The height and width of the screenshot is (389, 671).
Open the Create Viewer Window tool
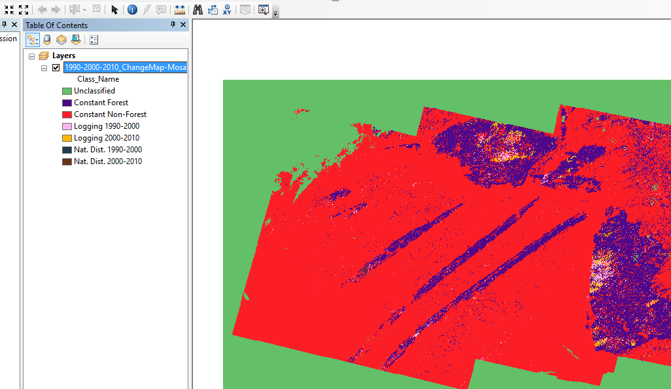[264, 10]
